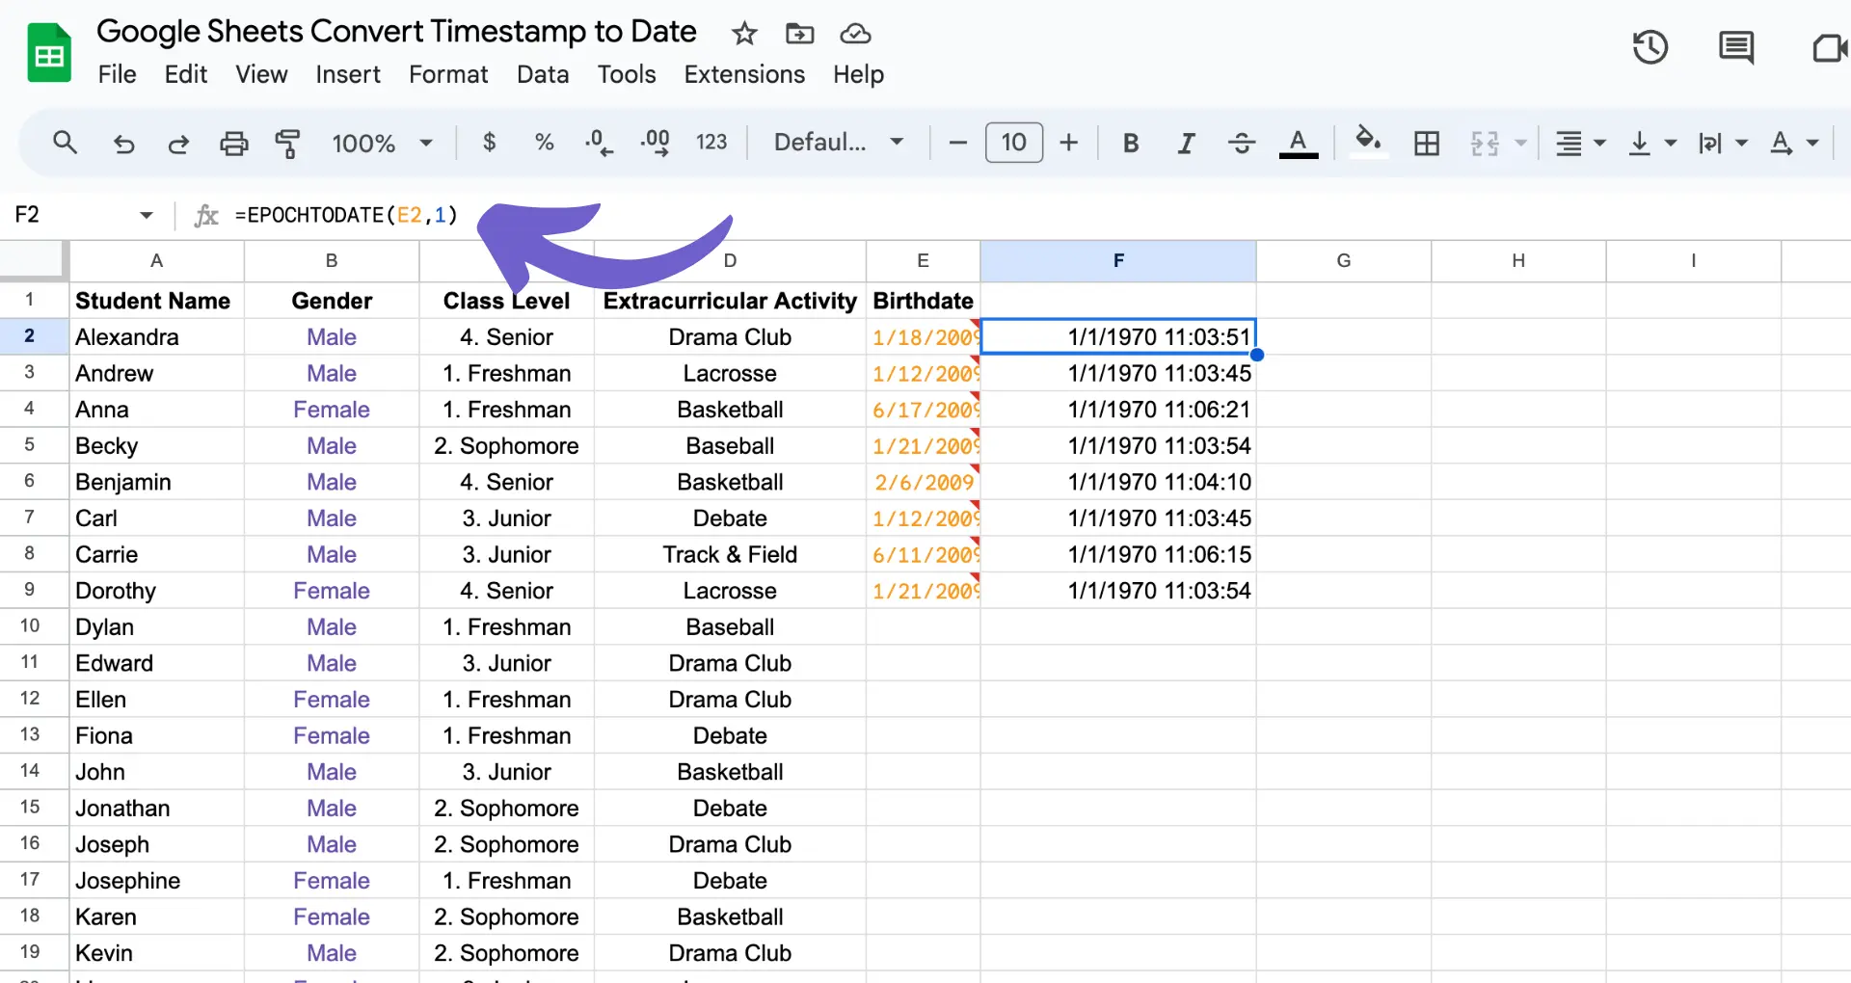
Task: Select the Extracurricular Activity header cell
Action: (x=730, y=301)
